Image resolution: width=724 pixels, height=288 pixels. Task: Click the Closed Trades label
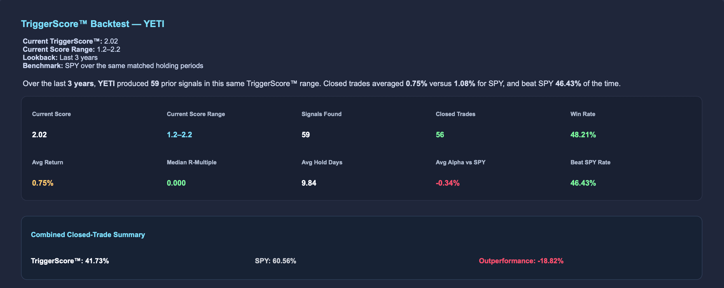tap(455, 114)
